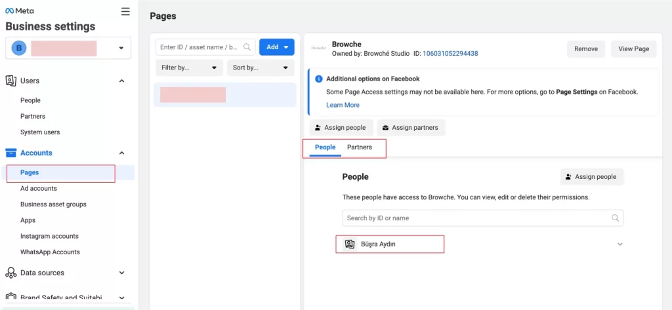
Task: Click the user icon beside Büşra Aydın
Action: [x=350, y=244]
